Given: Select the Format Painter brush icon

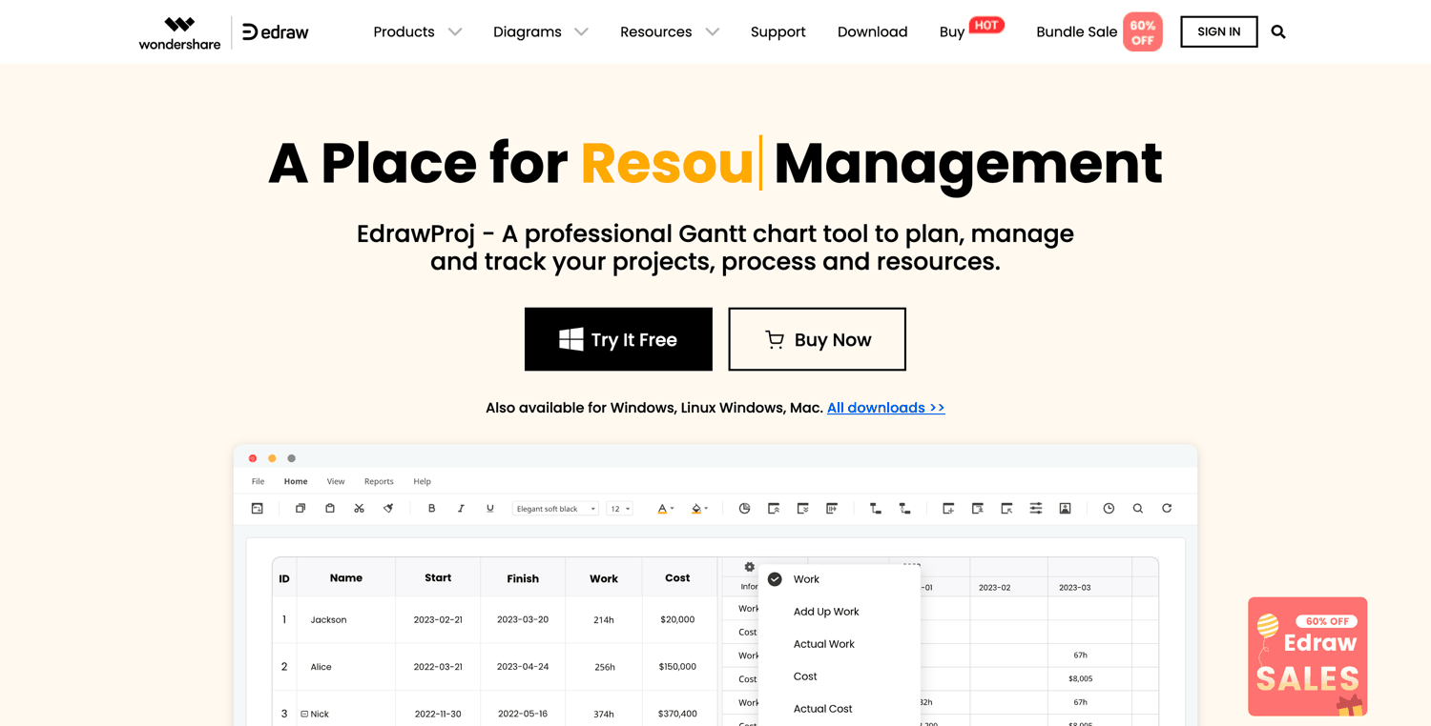Looking at the screenshot, I should tap(388, 509).
